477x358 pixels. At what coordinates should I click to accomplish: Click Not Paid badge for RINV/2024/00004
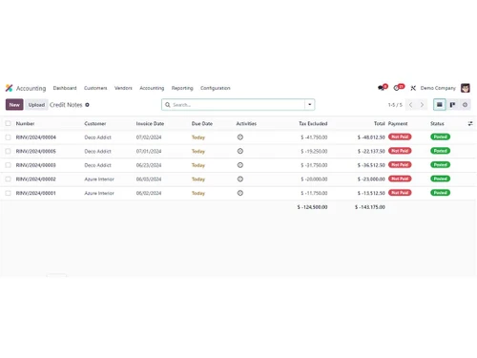pyautogui.click(x=400, y=137)
